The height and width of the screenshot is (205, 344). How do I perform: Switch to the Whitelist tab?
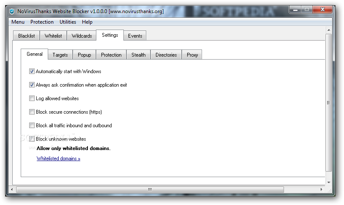tap(53, 36)
